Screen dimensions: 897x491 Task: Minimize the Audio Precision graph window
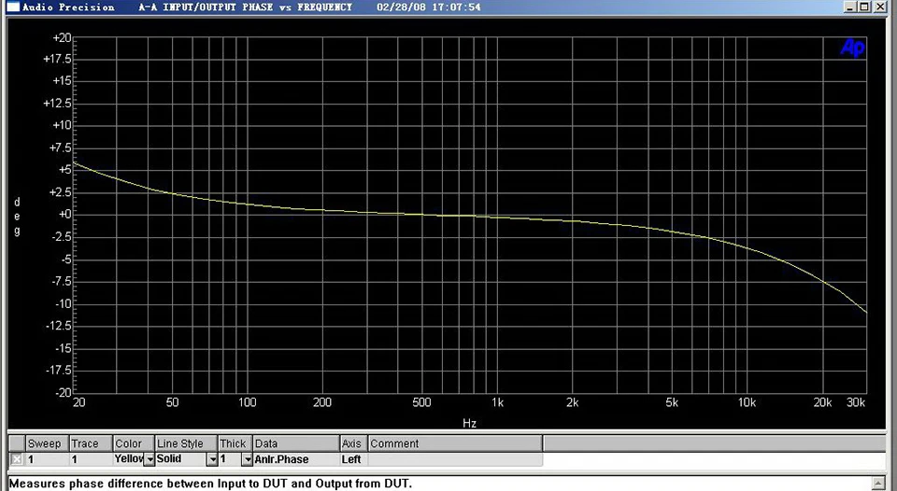pyautogui.click(x=851, y=7)
